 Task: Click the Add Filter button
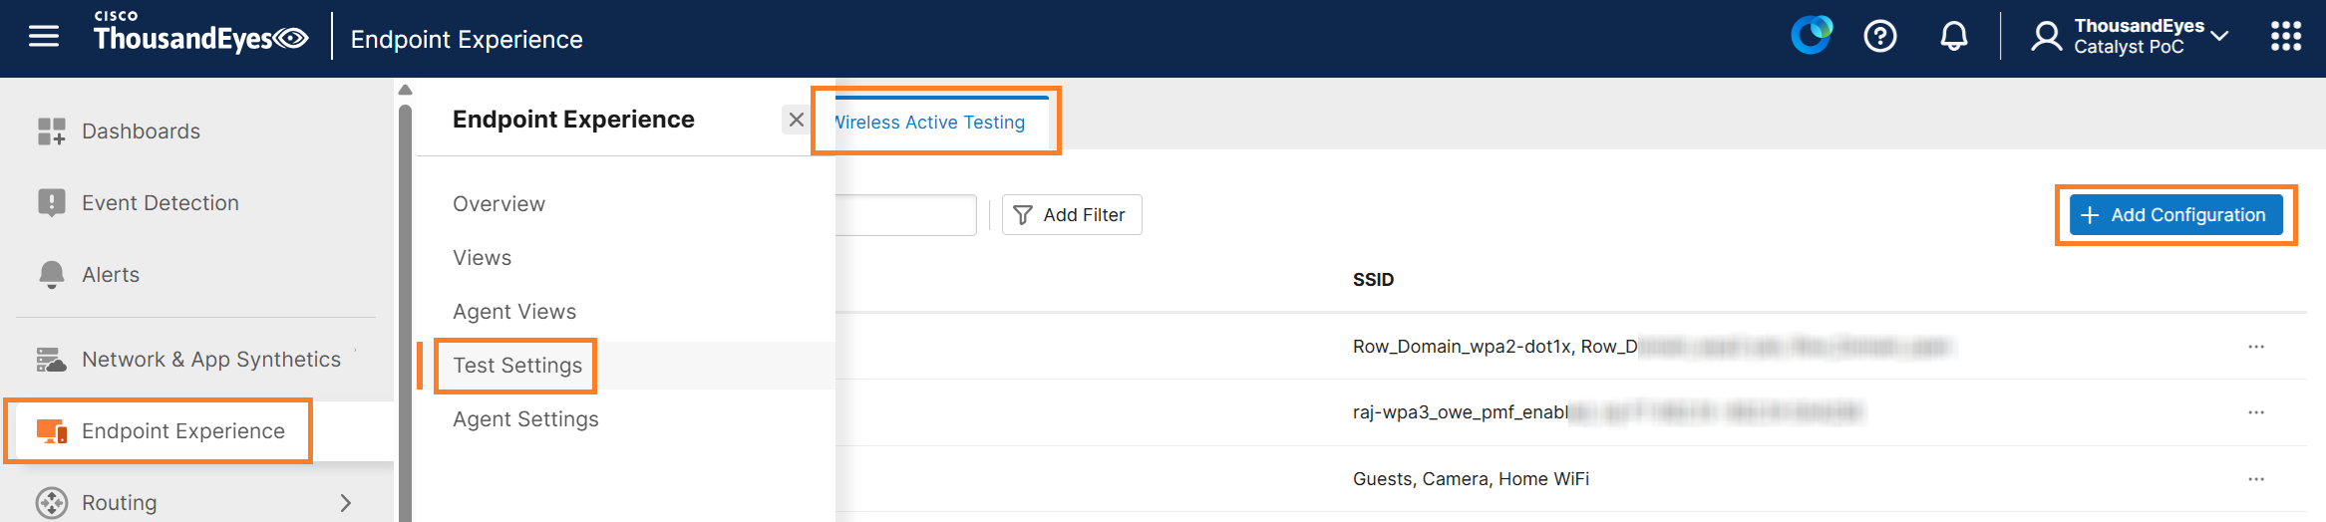pyautogui.click(x=1071, y=215)
